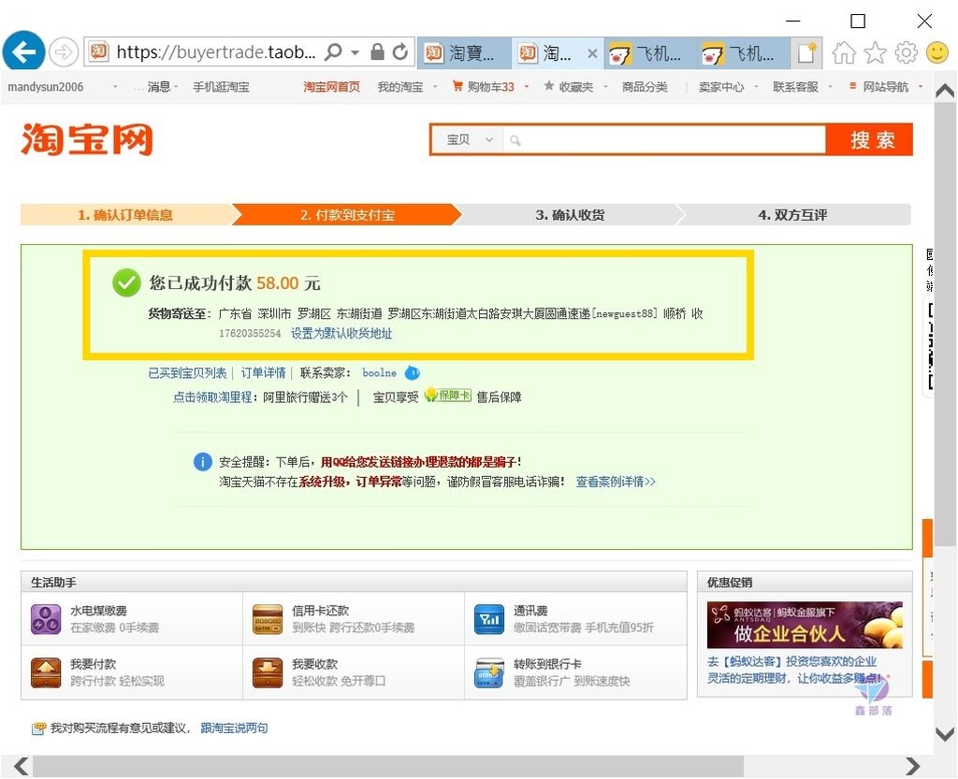Click the purple 水电煤缴费 icon
The image size is (958, 779).
tap(46, 619)
